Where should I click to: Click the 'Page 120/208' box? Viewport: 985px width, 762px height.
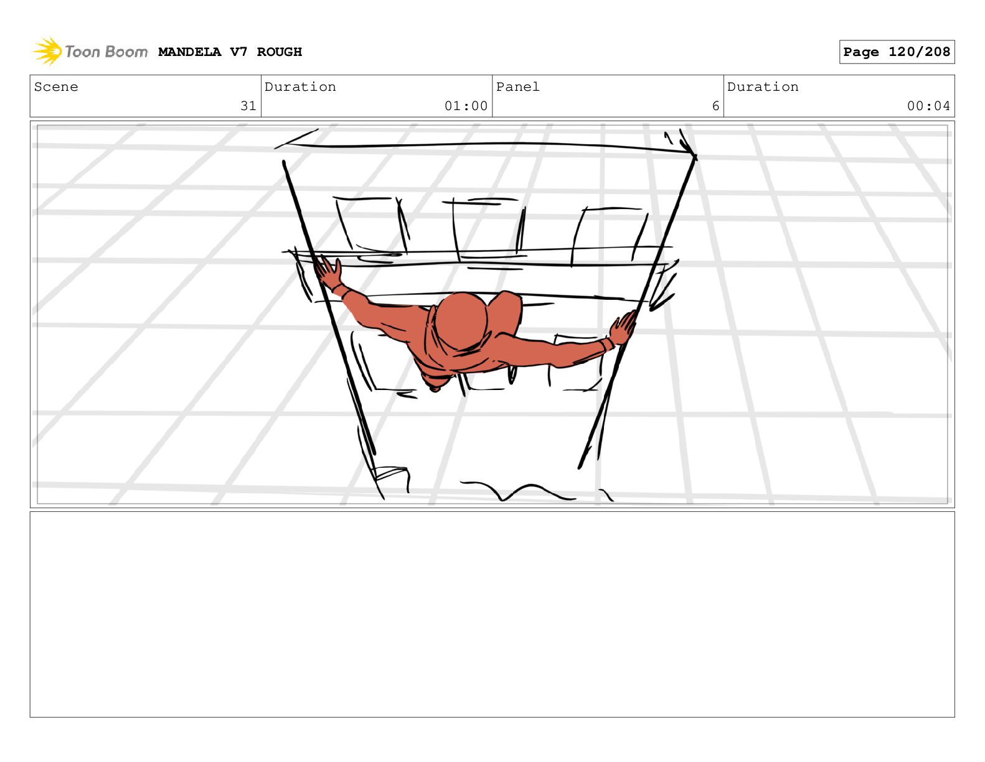pyautogui.click(x=897, y=52)
